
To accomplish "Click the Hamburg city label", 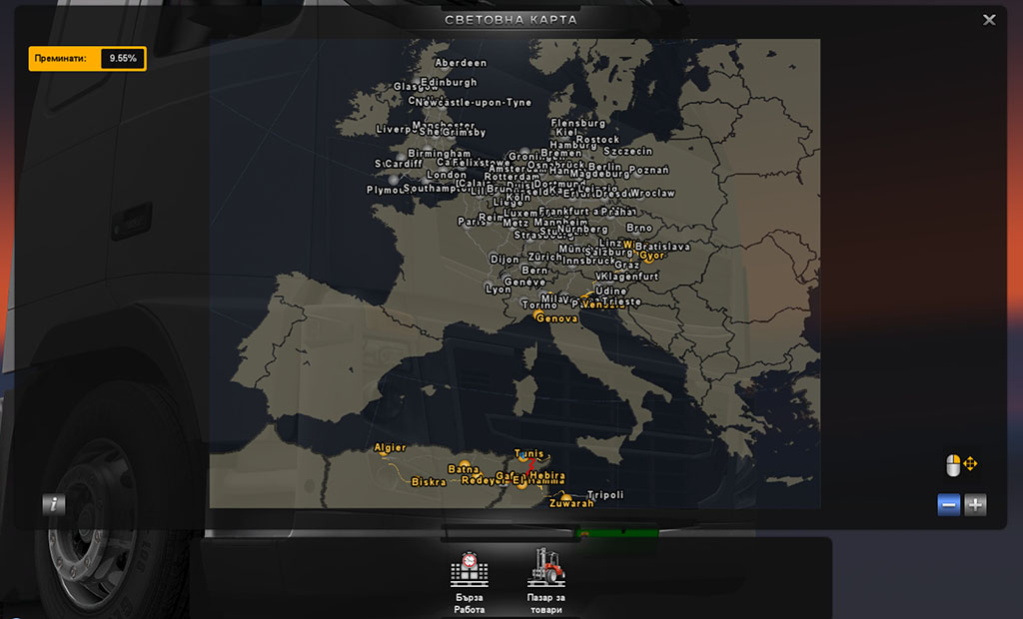I will click(x=572, y=145).
